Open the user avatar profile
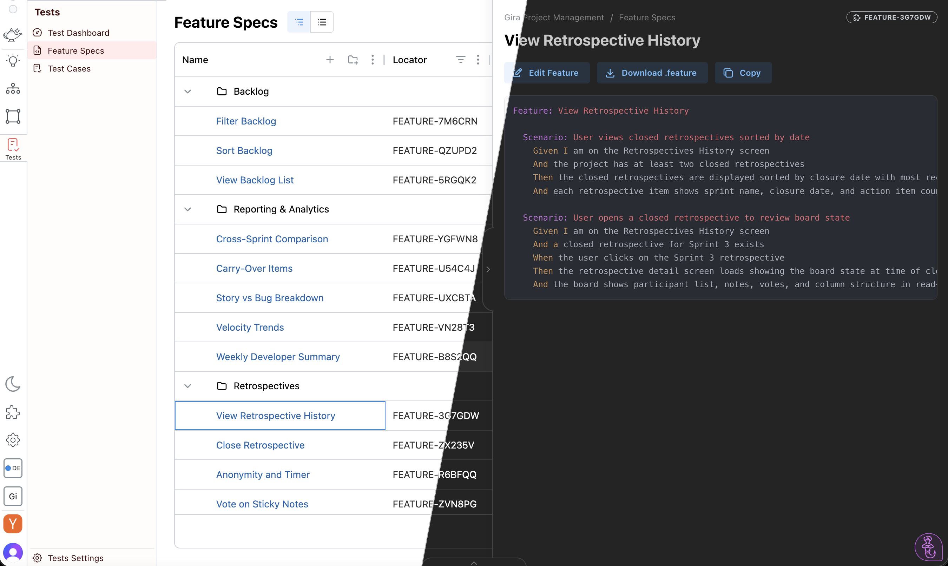 [x=13, y=552]
